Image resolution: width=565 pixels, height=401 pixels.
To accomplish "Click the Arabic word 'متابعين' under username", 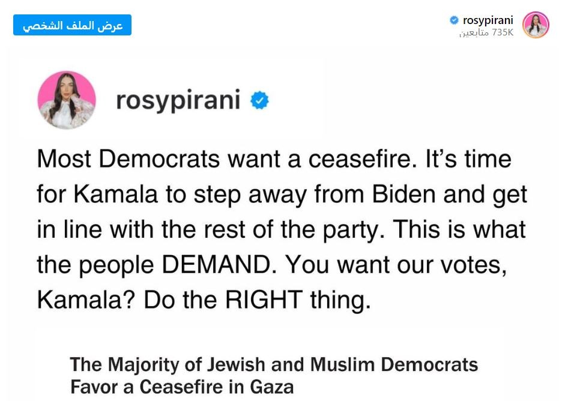I will 474,33.
